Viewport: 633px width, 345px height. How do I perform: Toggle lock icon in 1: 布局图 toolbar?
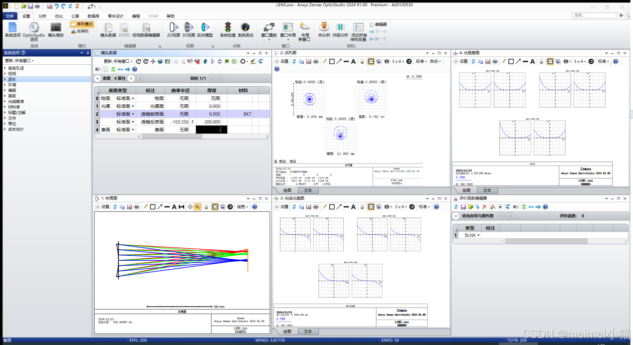(207, 206)
